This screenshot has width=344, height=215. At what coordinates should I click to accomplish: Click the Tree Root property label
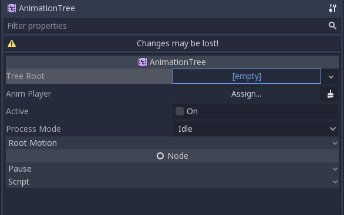[x=25, y=76]
